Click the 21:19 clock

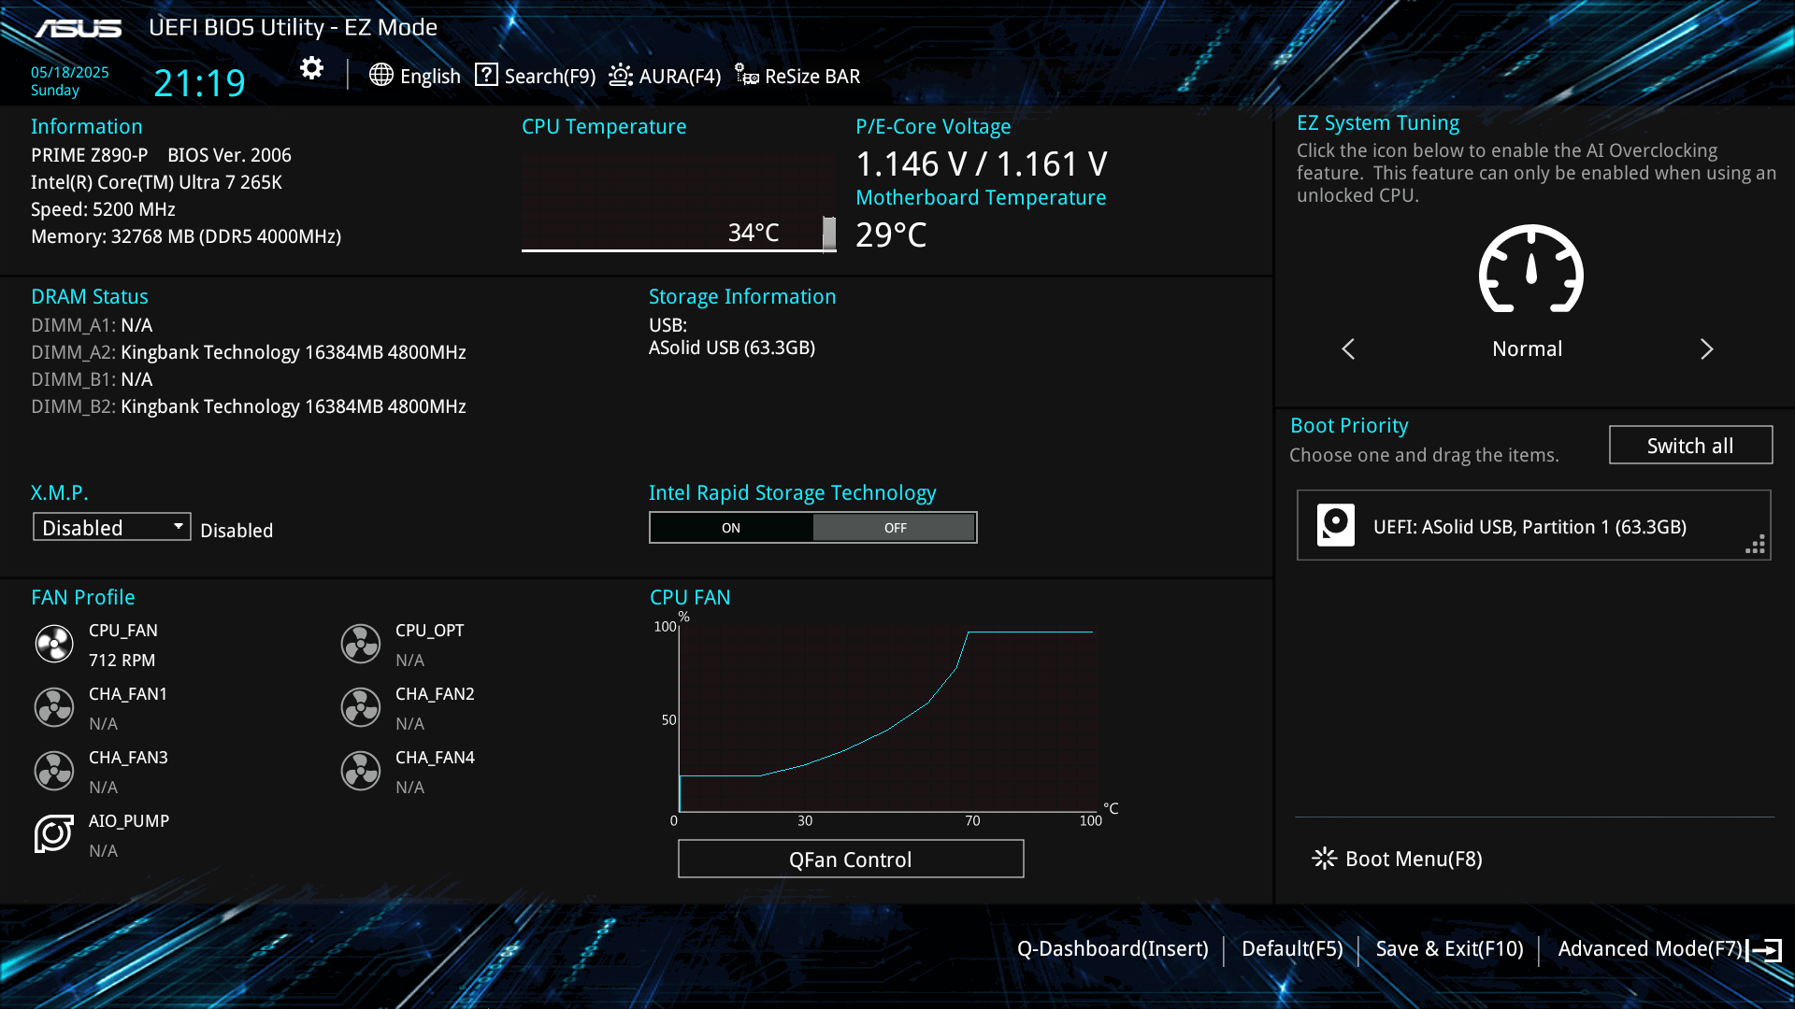(x=199, y=83)
